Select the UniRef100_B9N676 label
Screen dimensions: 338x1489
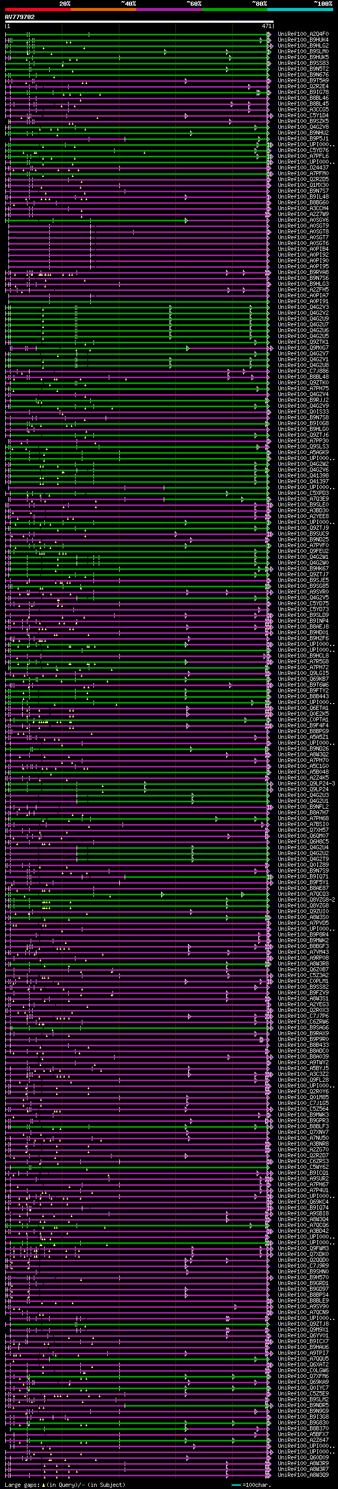click(303, 74)
